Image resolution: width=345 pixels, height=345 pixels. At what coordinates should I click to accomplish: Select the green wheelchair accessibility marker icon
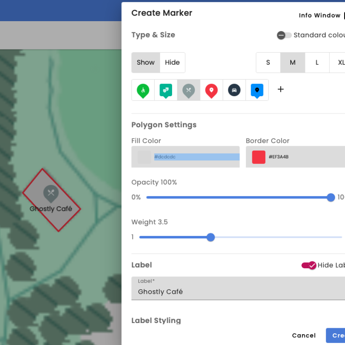coord(143,90)
